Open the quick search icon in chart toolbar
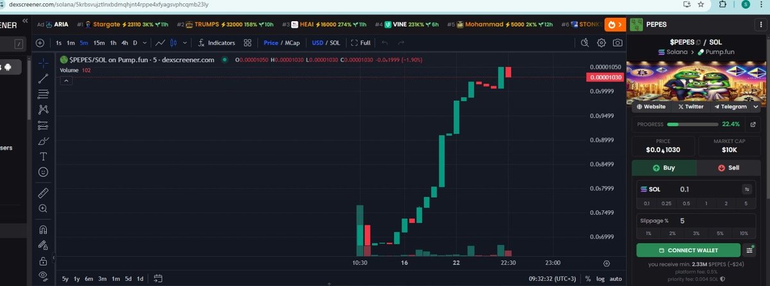 coord(585,43)
